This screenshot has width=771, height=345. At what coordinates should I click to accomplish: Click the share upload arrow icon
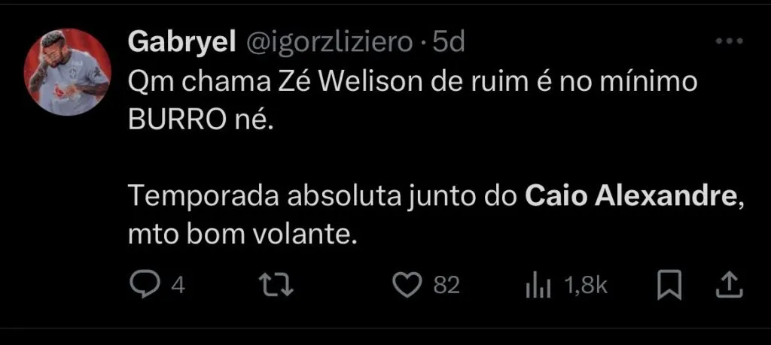point(728,286)
